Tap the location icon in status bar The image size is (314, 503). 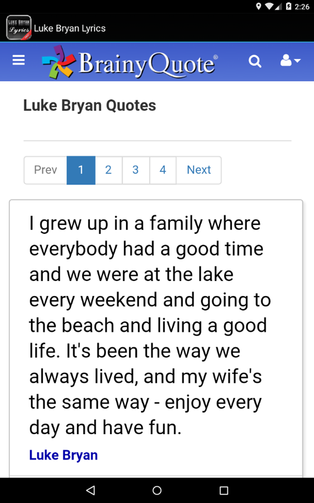pos(259,6)
